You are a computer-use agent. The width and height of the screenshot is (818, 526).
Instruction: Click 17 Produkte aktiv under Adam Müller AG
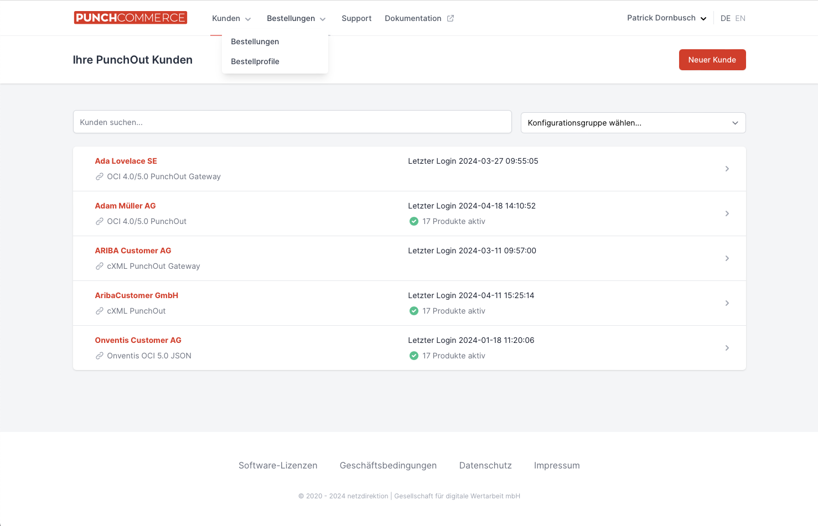pos(454,221)
